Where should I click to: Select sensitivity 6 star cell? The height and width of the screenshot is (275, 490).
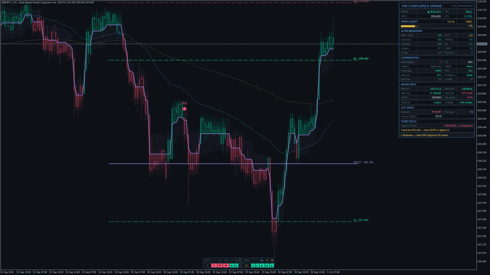262,260
